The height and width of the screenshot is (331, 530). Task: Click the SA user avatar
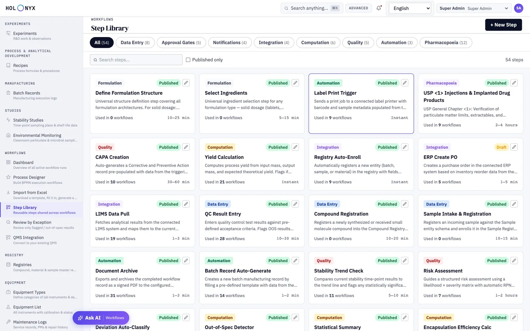click(518, 8)
